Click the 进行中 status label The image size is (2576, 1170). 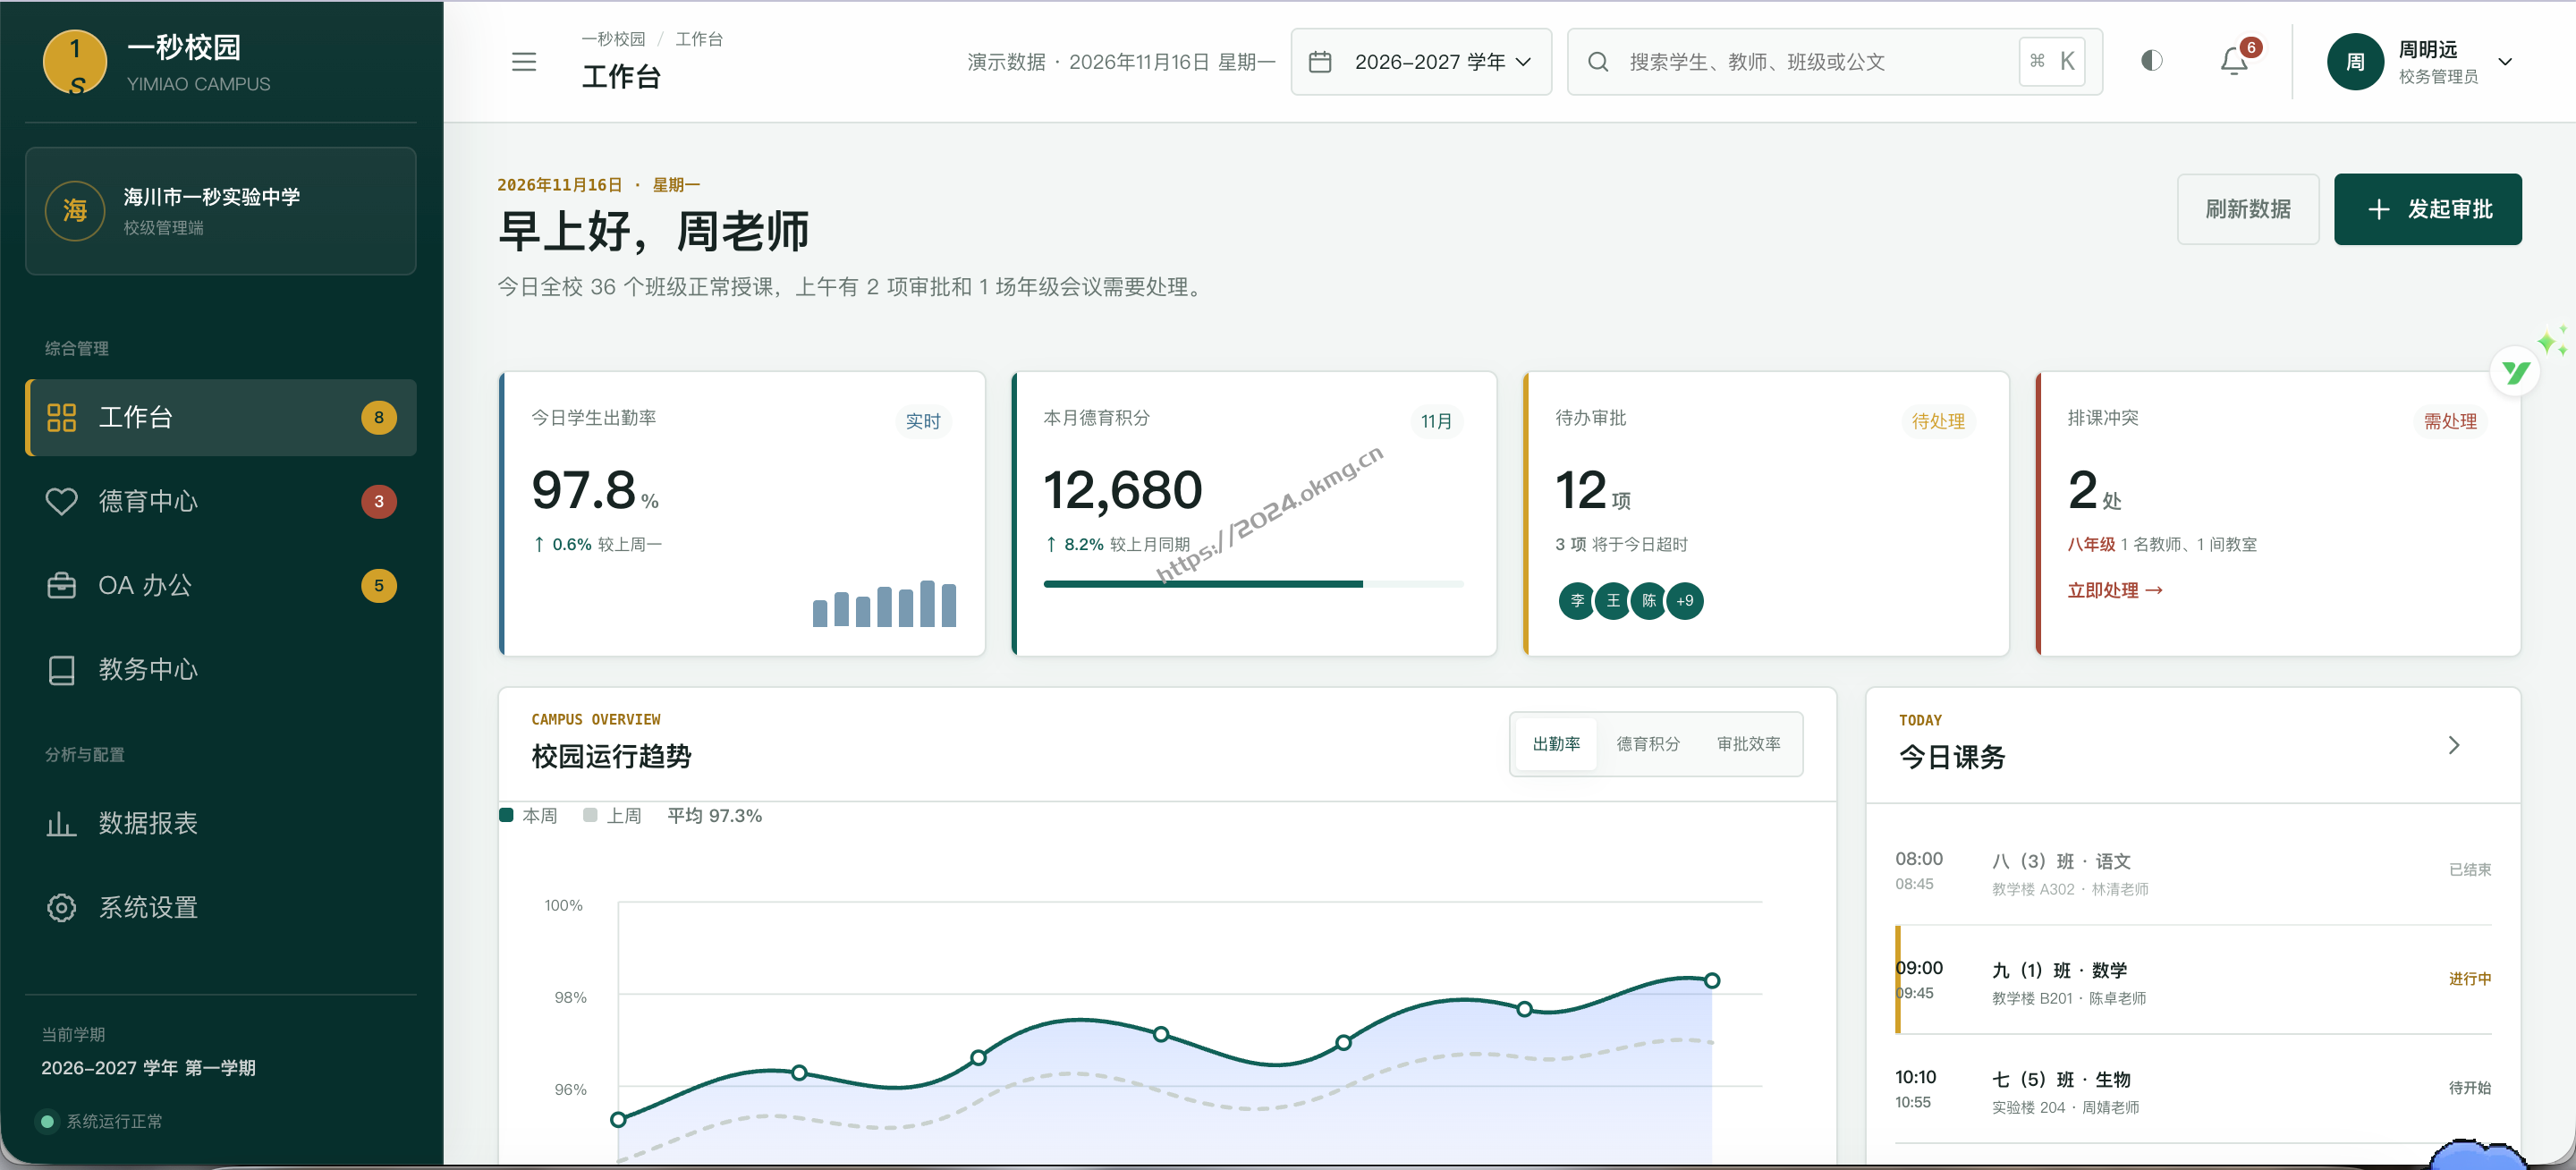click(x=2469, y=978)
